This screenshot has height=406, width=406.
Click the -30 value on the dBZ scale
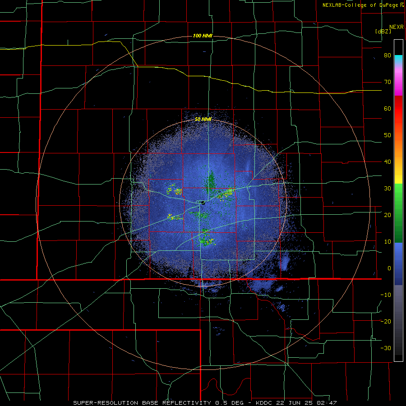click(386, 348)
